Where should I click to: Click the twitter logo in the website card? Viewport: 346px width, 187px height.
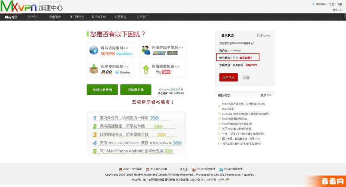pos(124,54)
